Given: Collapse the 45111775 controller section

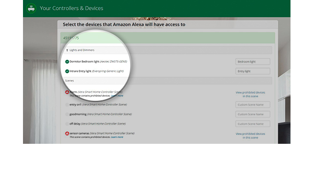Looking at the screenshot, I should tap(168, 38).
